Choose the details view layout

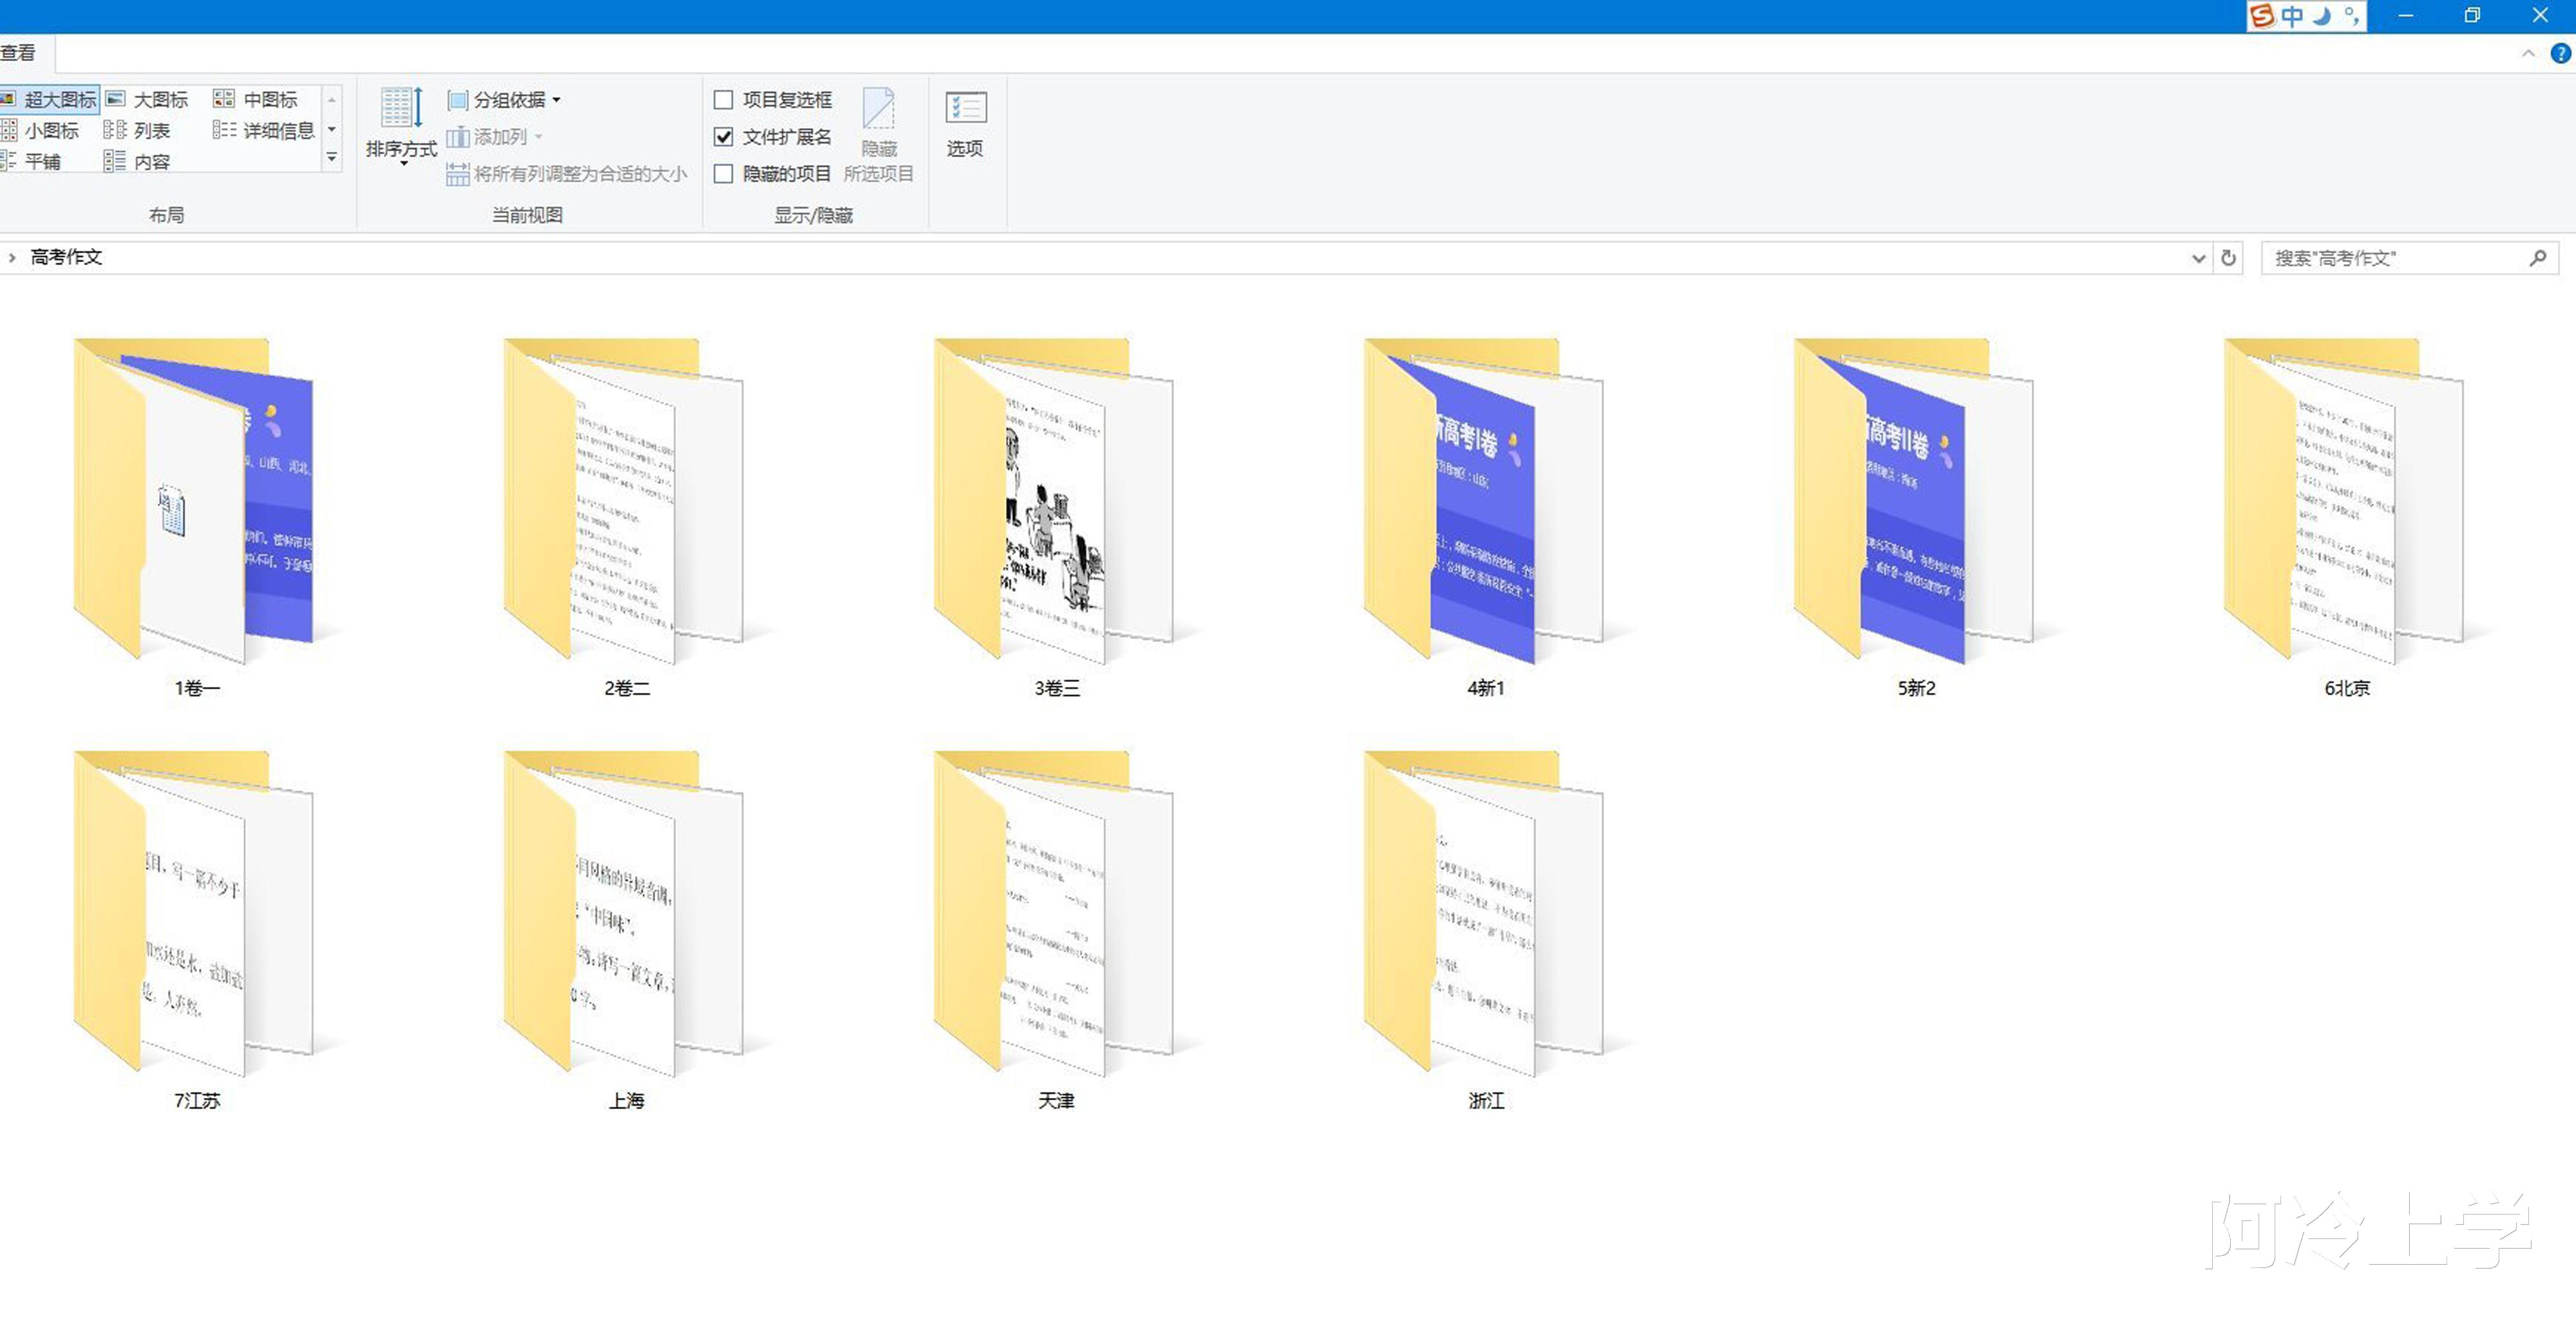[265, 130]
